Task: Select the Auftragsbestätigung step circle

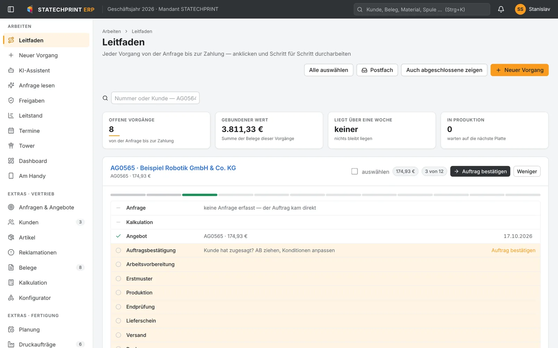Action: (119, 250)
